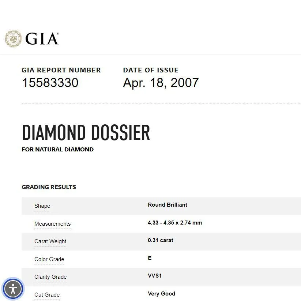Click the E color grade value
The image size is (301, 301).
pos(150,258)
